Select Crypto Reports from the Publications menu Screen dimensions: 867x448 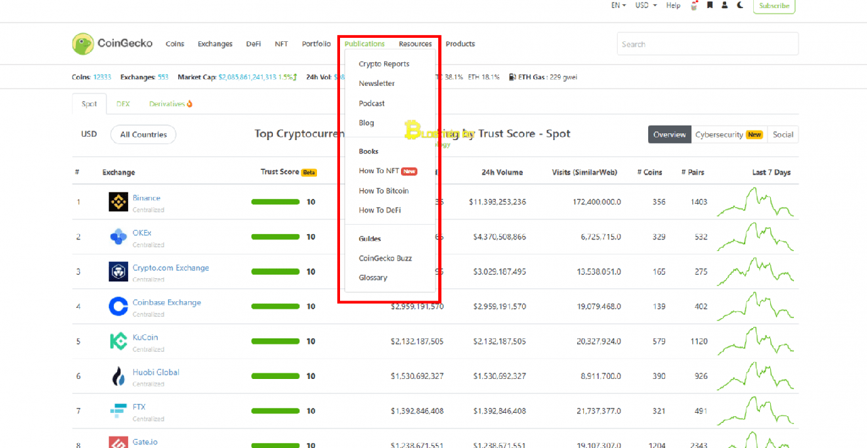coord(384,64)
